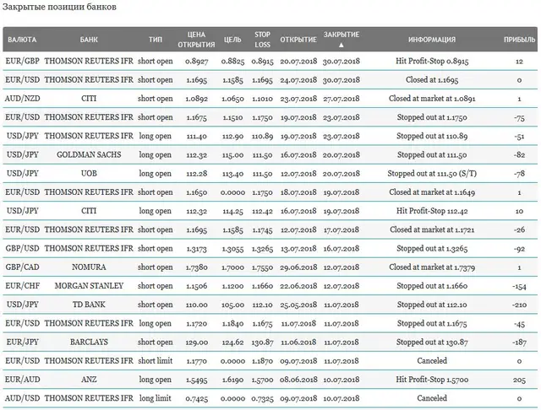The width and height of the screenshot is (541, 410).
Task: Select EUR/AUD currency cell
Action: pyautogui.click(x=23, y=380)
